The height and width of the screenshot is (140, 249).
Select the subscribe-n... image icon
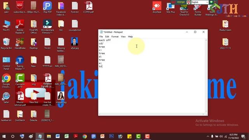20,7
